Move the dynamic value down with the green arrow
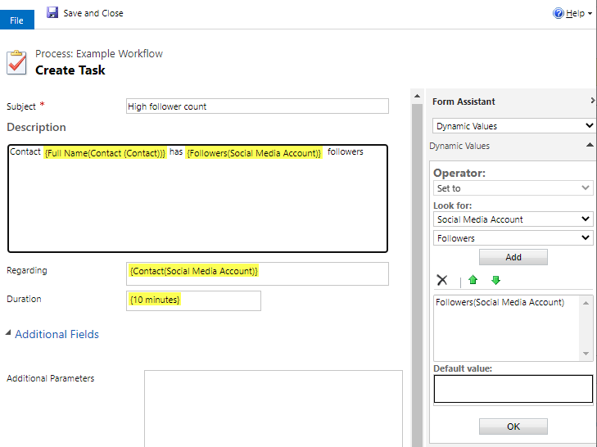 495,280
